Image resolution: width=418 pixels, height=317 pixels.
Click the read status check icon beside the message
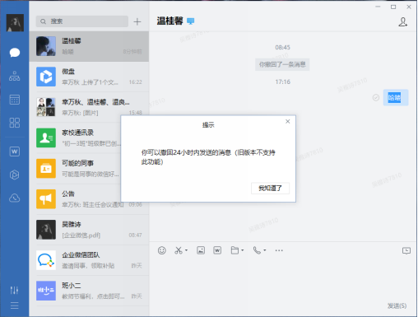click(376, 97)
